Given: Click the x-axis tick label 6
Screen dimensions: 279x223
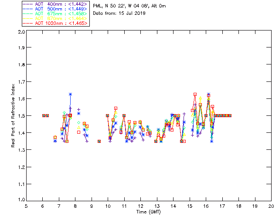Looking at the screenshot, I should tap(43, 206).
